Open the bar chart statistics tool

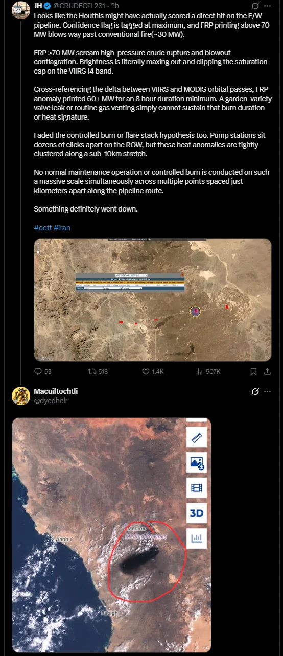[197, 538]
